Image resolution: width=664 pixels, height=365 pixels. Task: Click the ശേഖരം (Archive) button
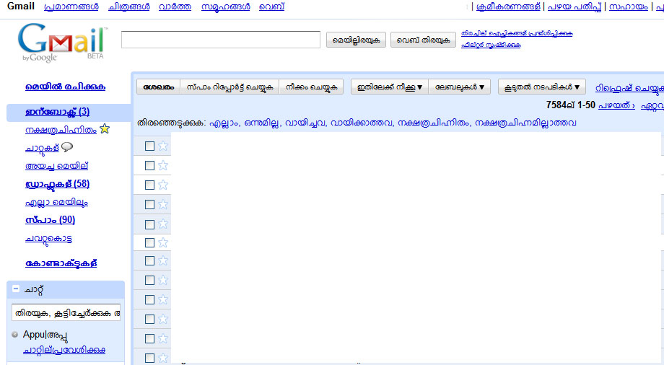(159, 87)
